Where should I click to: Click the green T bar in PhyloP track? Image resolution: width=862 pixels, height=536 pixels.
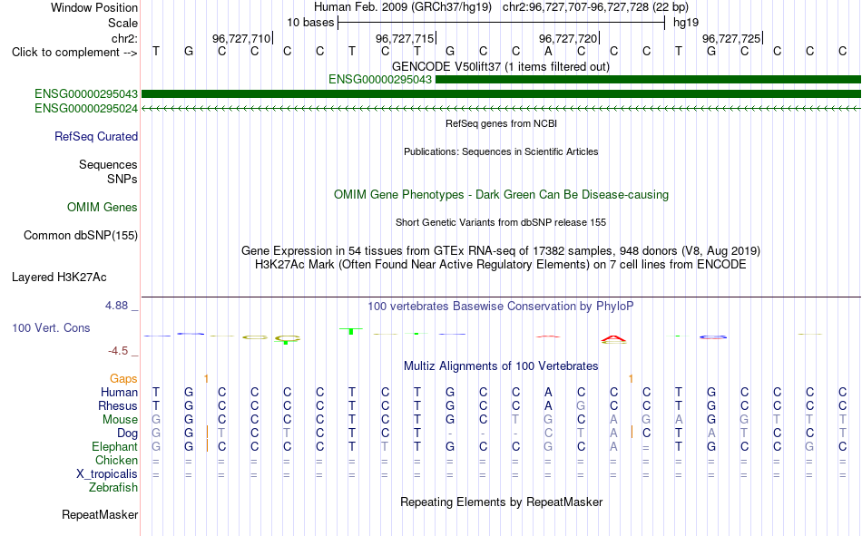[x=351, y=331]
